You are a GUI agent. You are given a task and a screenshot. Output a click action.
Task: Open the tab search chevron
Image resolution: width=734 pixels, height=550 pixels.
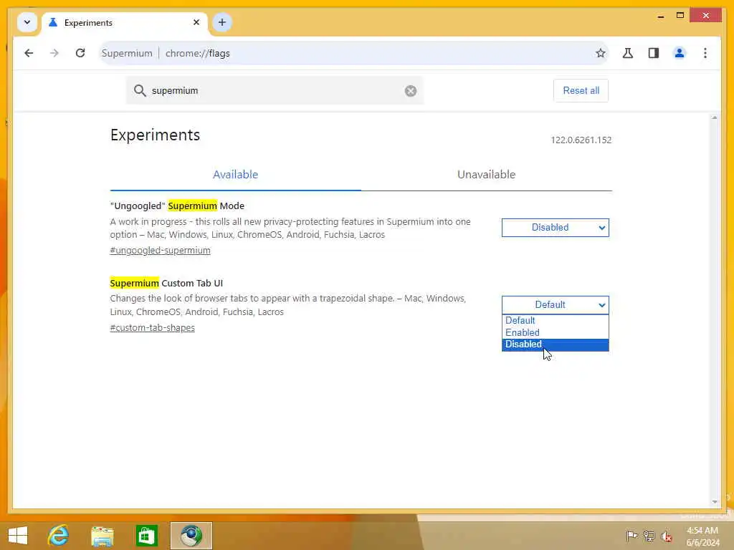[27, 22]
